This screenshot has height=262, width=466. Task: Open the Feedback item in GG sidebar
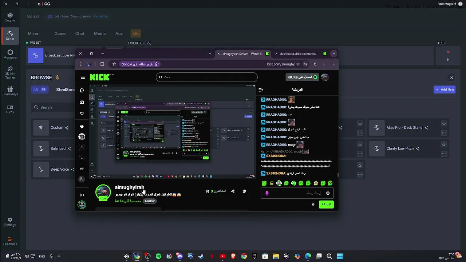point(10,241)
